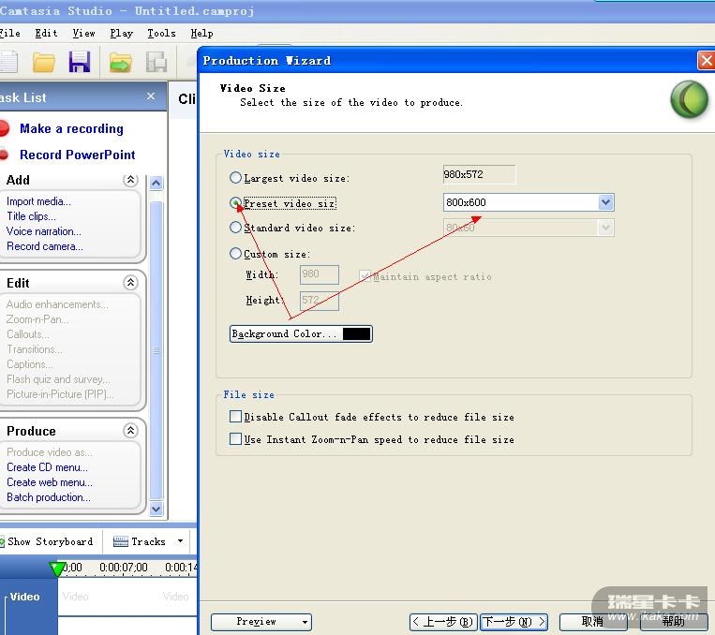Toggle Maintain aspect ratio checkbox

coord(365,275)
